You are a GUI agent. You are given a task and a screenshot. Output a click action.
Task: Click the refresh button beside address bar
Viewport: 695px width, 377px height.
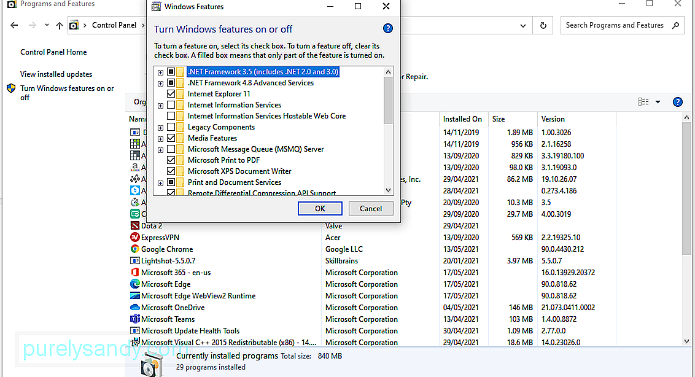543,26
